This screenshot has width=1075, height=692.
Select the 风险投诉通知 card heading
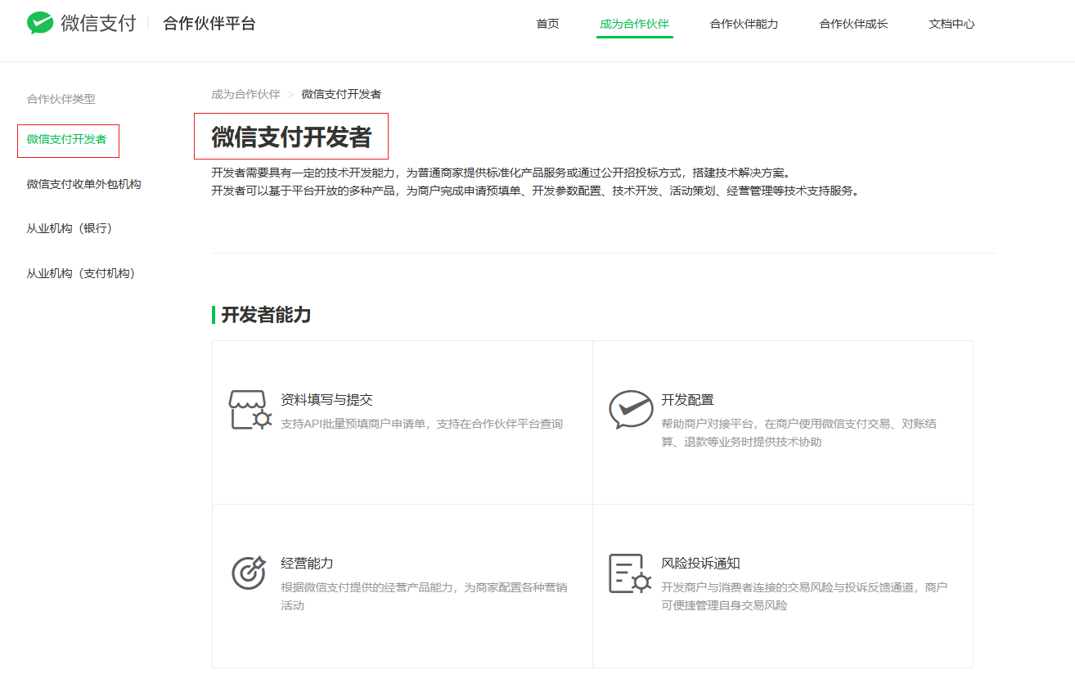pos(700,564)
